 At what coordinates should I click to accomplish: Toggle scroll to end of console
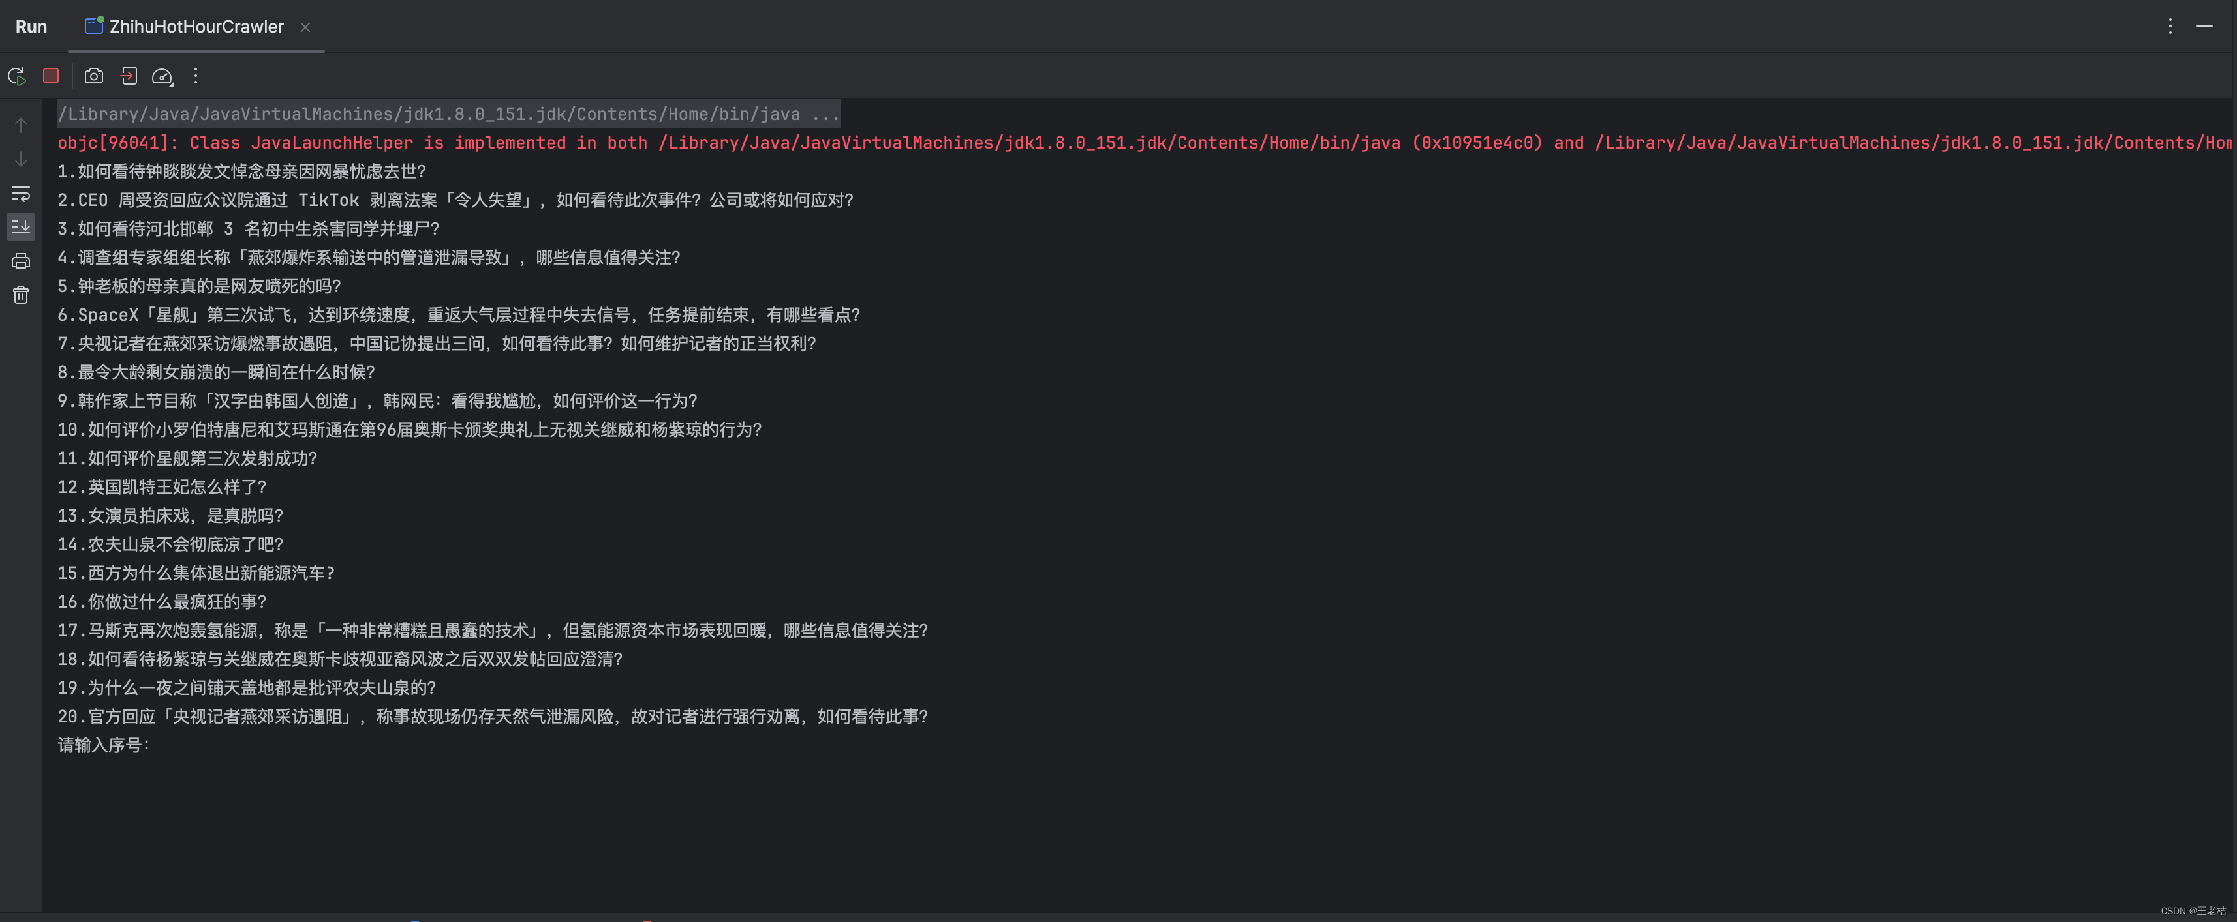21,226
